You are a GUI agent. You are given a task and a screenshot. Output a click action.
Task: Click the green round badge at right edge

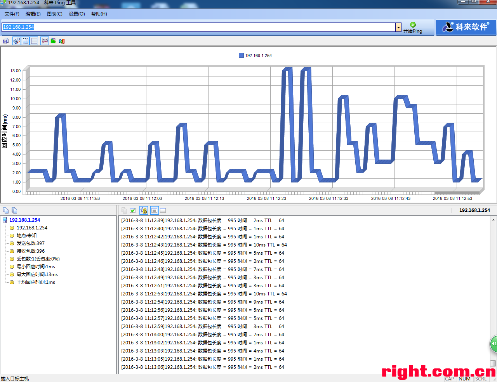494,344
